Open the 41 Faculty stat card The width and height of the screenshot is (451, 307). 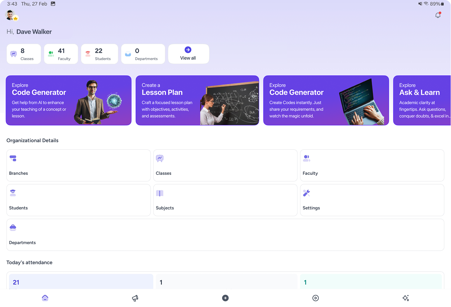coord(61,54)
